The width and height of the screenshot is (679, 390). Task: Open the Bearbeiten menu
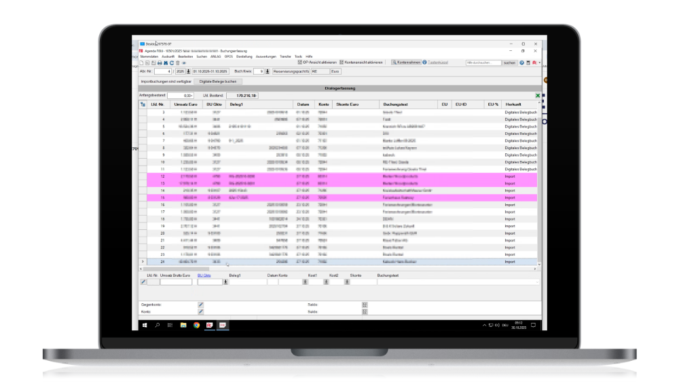pyautogui.click(x=185, y=57)
